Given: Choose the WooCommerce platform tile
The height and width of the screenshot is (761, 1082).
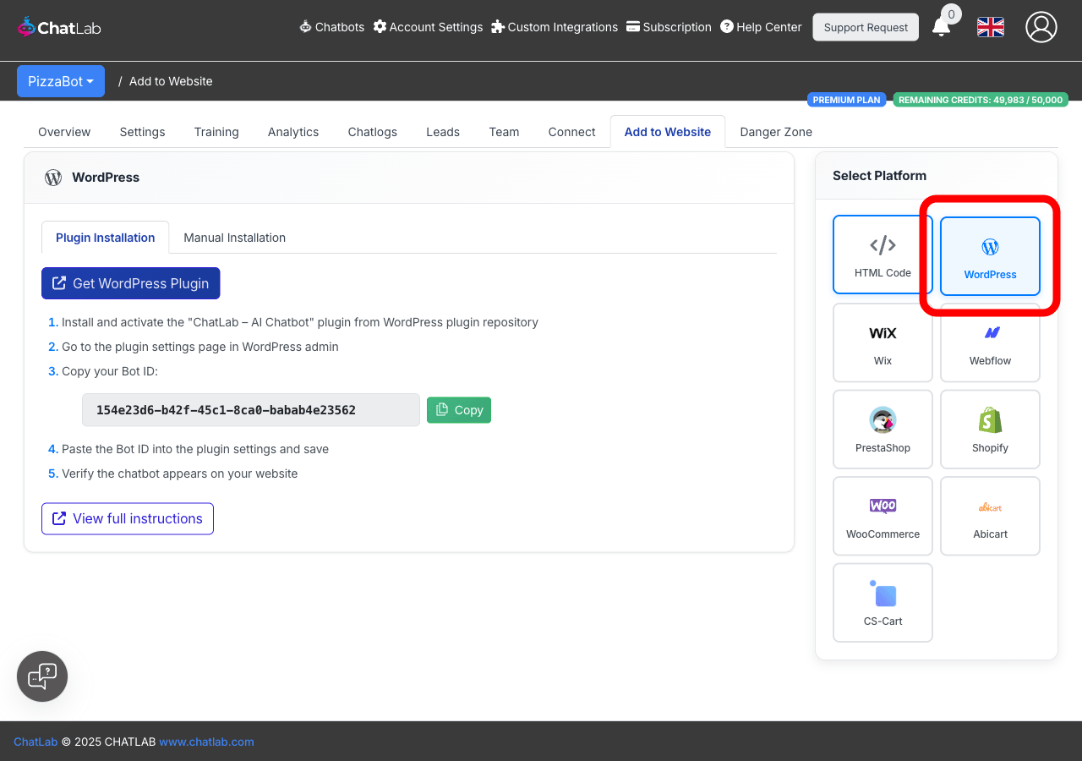Looking at the screenshot, I should (x=883, y=516).
